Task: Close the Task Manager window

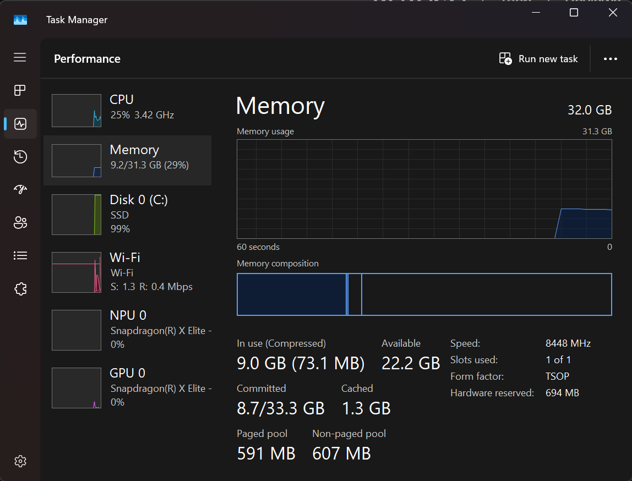Action: click(x=613, y=13)
